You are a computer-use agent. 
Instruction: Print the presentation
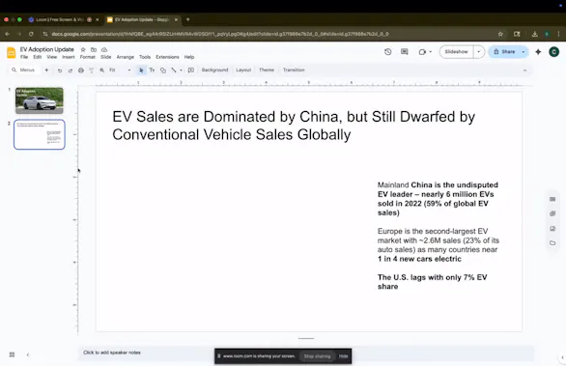pos(81,70)
